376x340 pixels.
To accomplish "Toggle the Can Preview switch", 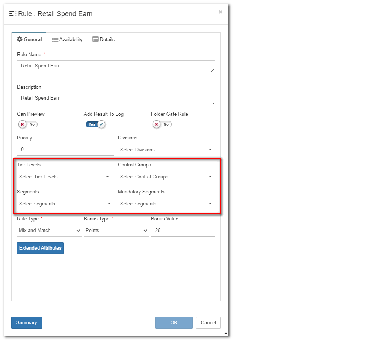I will 28,124.
